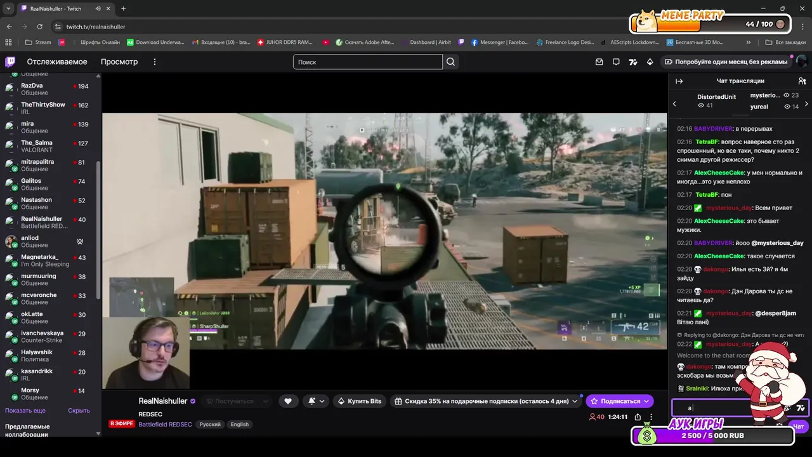
Task: Select the English stream tag
Action: click(240, 424)
